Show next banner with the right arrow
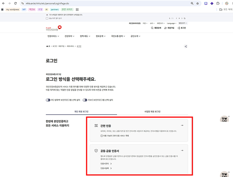The height and width of the screenshot is (177, 233). 182,18
